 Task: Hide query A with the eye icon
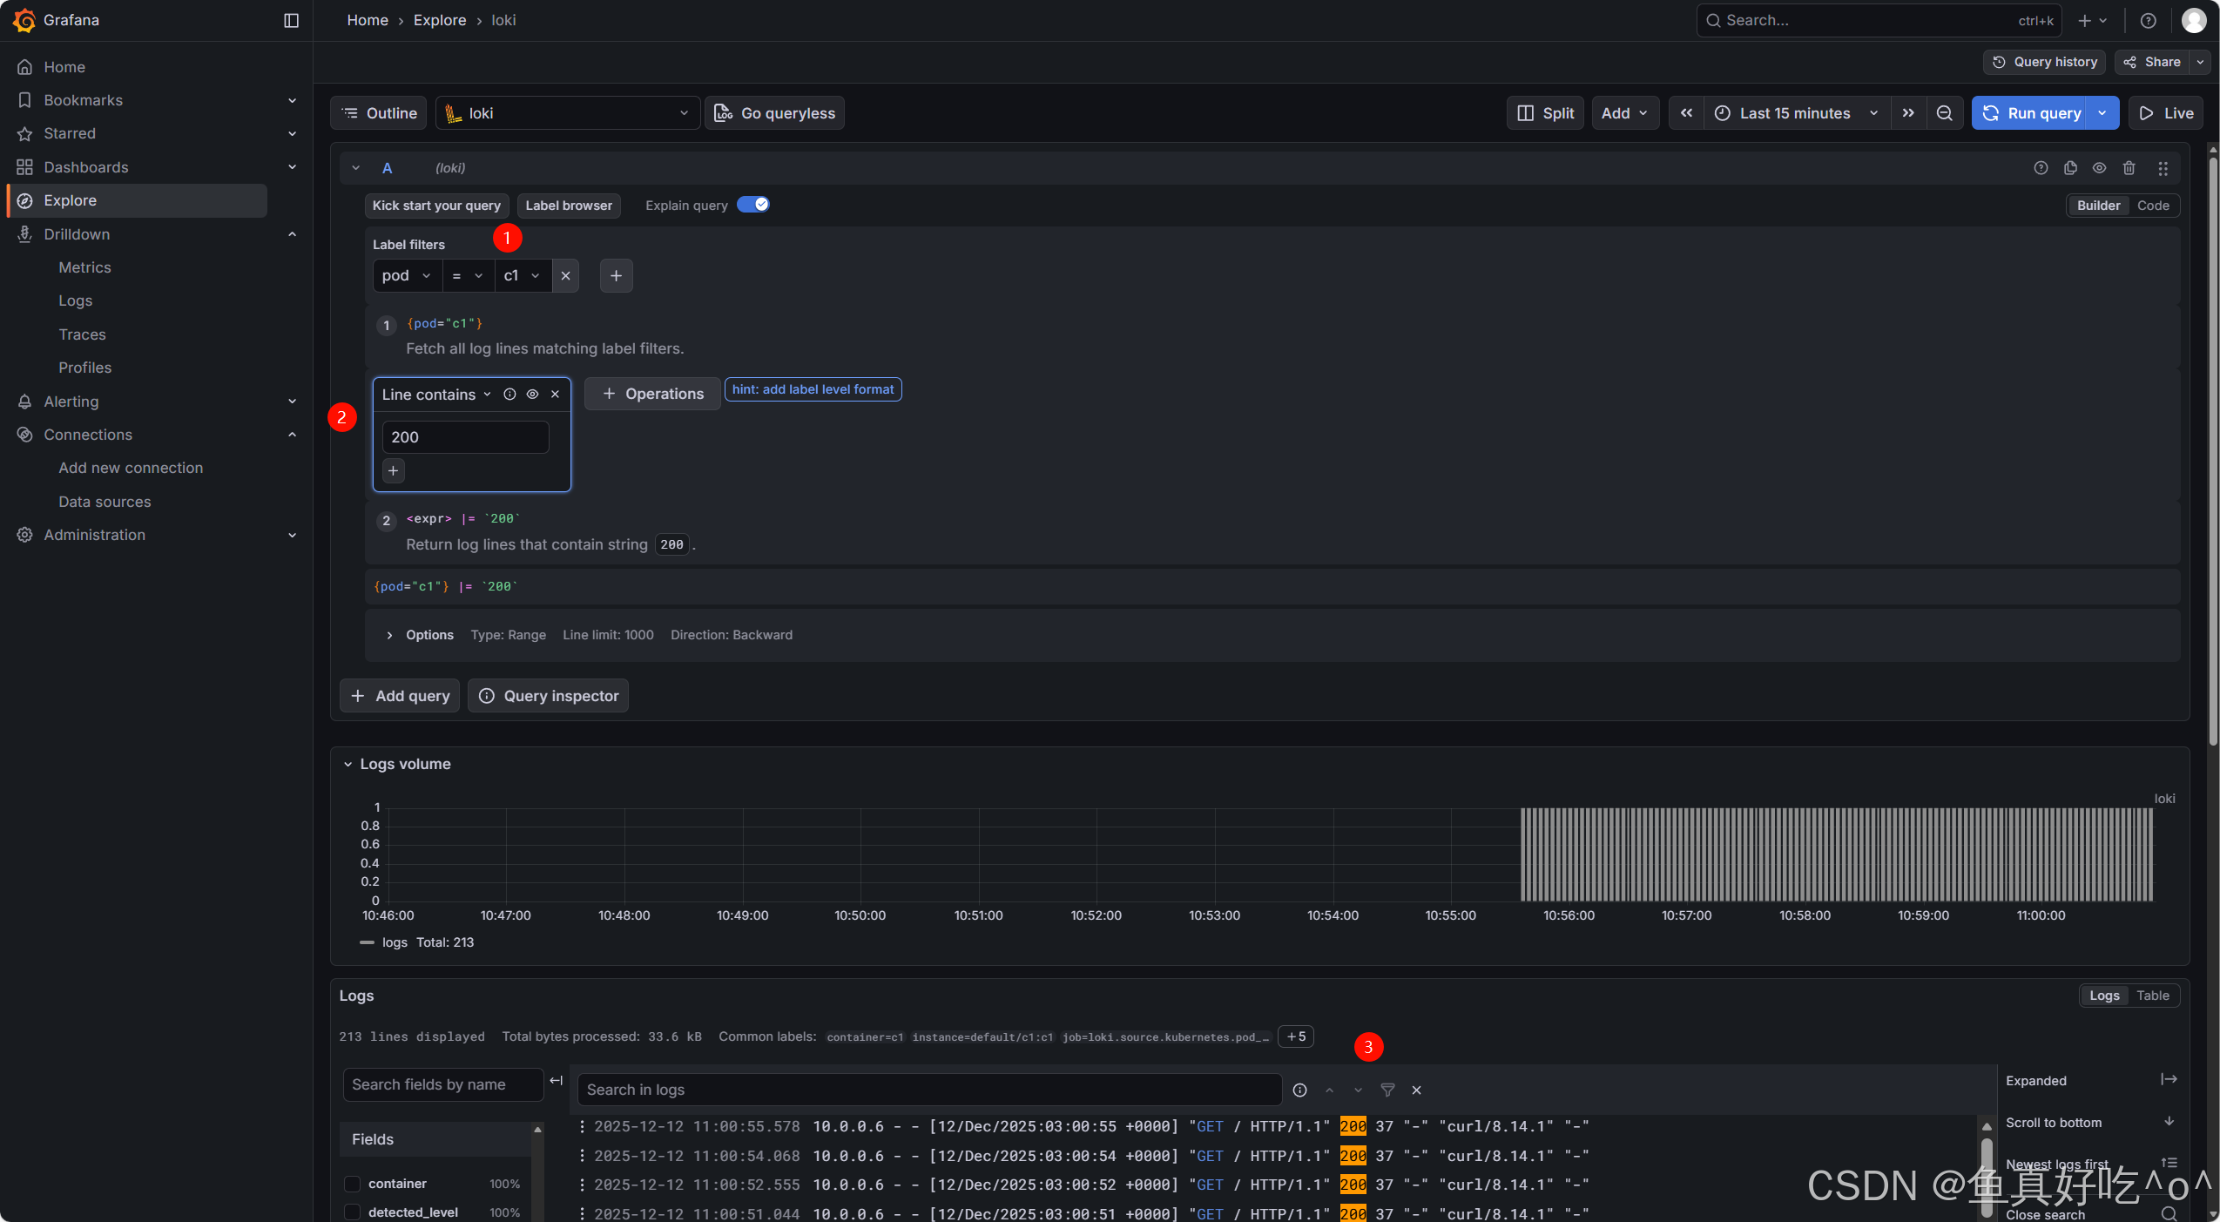coord(2100,168)
